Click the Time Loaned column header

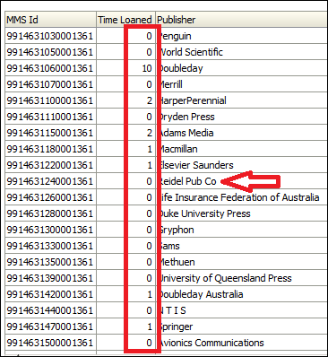pos(125,20)
